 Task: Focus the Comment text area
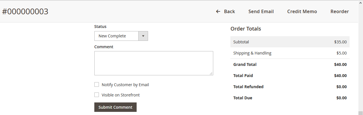(x=153, y=63)
